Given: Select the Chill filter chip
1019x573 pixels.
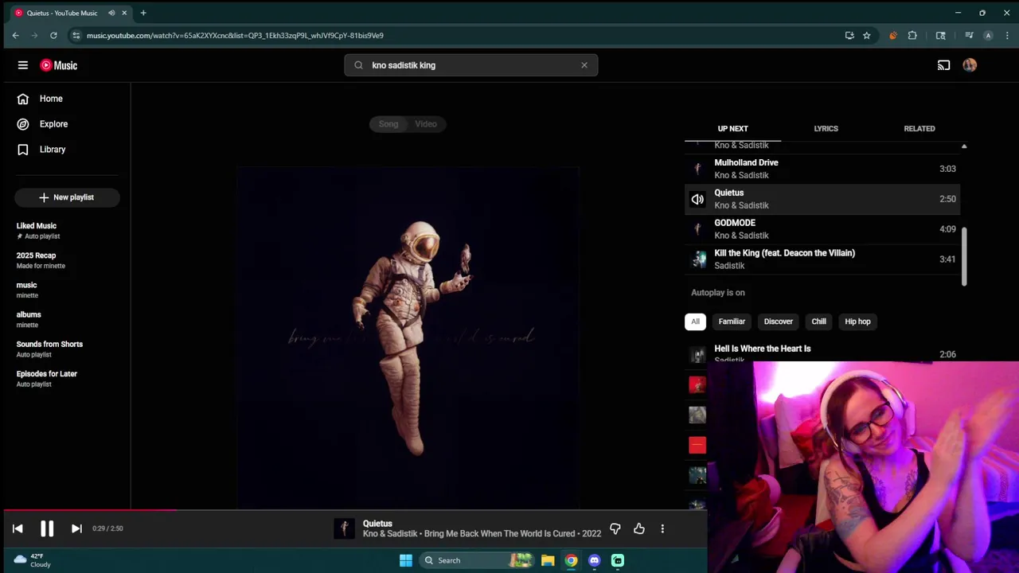Looking at the screenshot, I should pyautogui.click(x=818, y=322).
